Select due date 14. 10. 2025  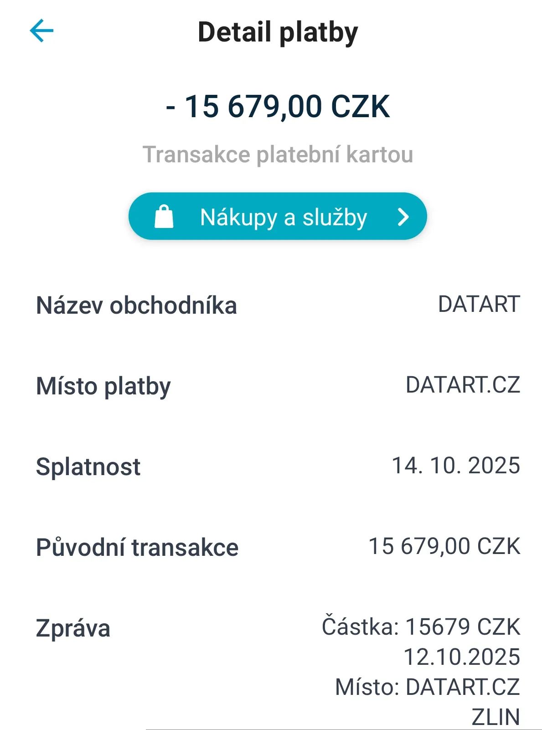pos(456,466)
